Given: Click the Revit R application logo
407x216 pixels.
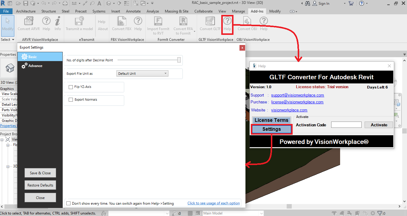Looking at the screenshot, I should pyautogui.click(x=3, y=4).
